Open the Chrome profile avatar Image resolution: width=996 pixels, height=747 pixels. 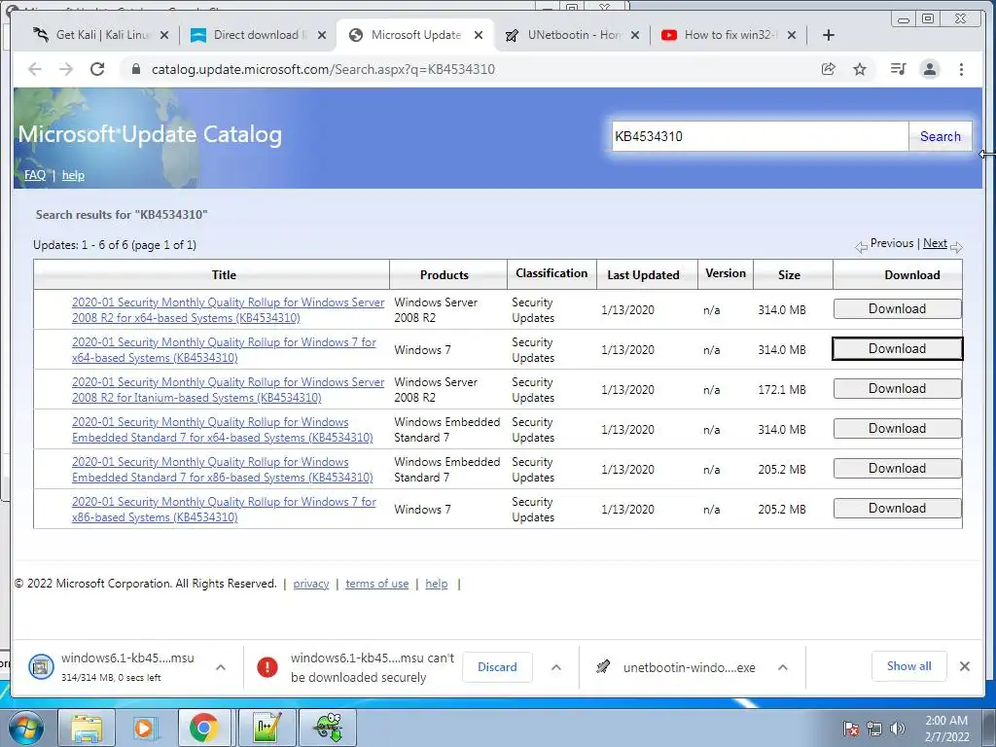(929, 69)
